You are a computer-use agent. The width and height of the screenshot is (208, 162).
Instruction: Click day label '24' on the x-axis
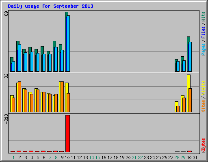152,158
